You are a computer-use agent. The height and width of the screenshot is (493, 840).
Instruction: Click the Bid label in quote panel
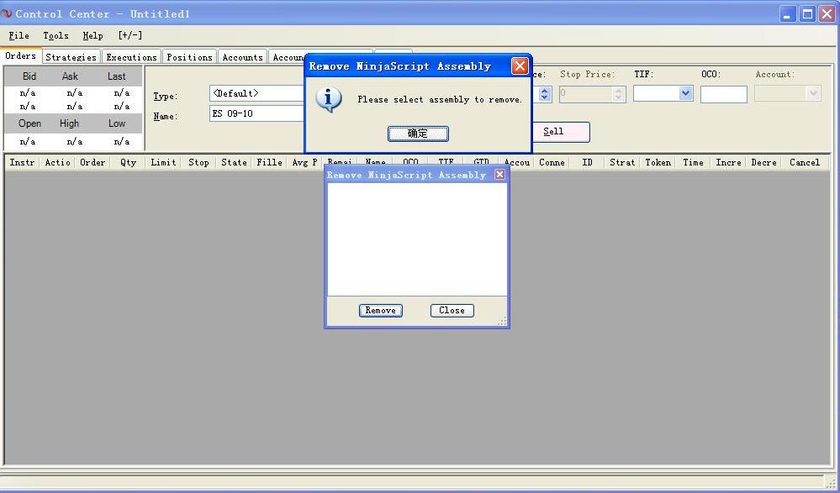coord(29,76)
